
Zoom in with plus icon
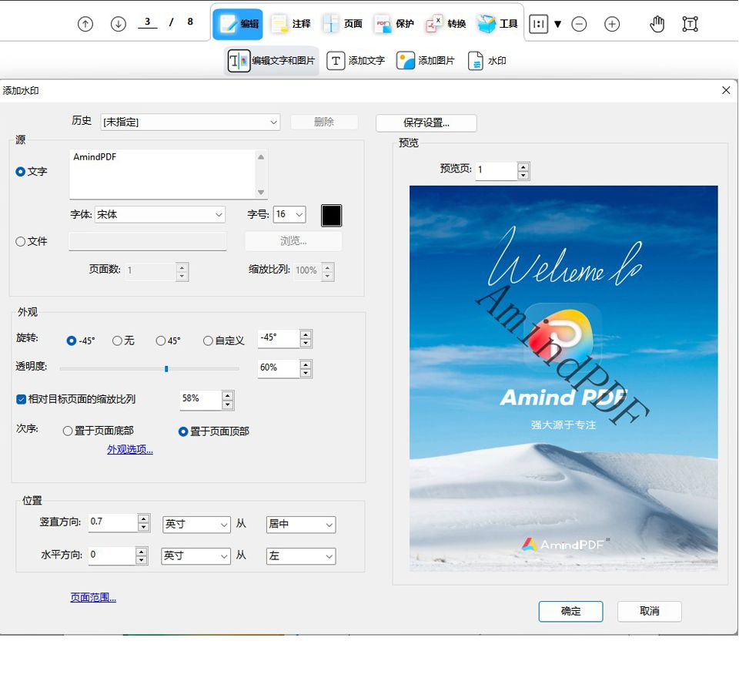[612, 24]
